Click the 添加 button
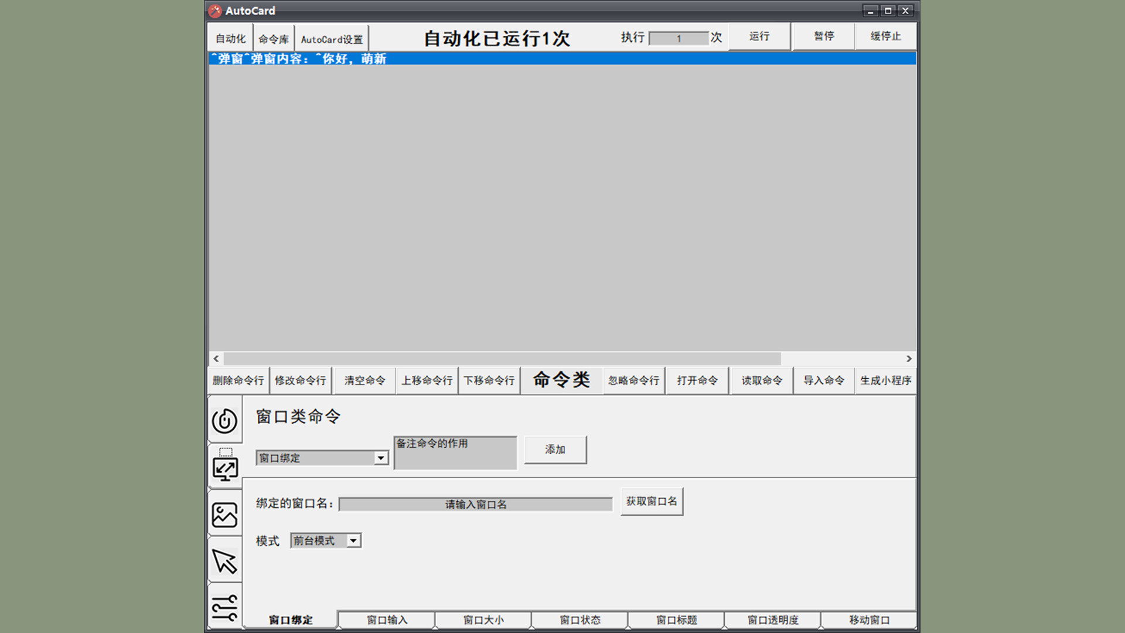This screenshot has width=1125, height=633. click(555, 450)
